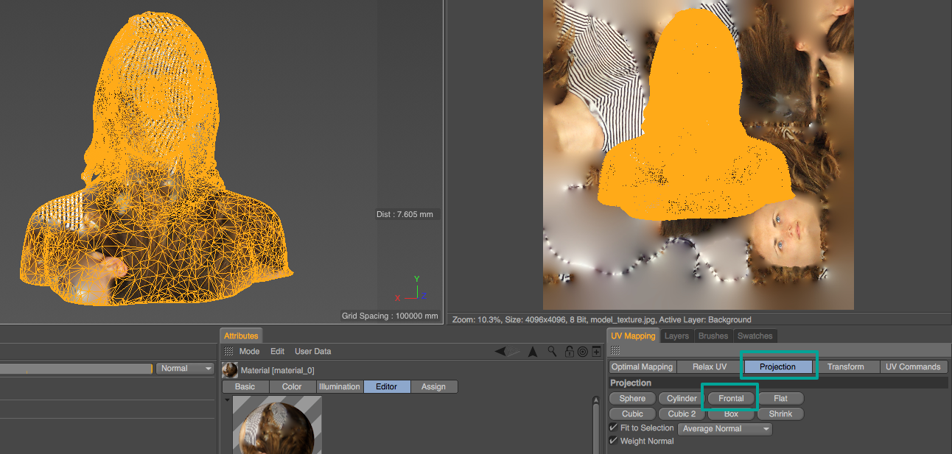952x454 pixels.
Task: Apply Sphere projection
Action: pyautogui.click(x=632, y=398)
